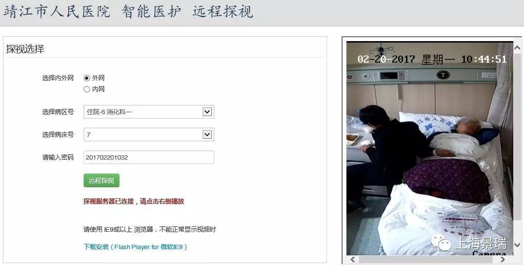Focus the password input field
Image resolution: width=524 pixels, height=267 pixels.
[149, 157]
